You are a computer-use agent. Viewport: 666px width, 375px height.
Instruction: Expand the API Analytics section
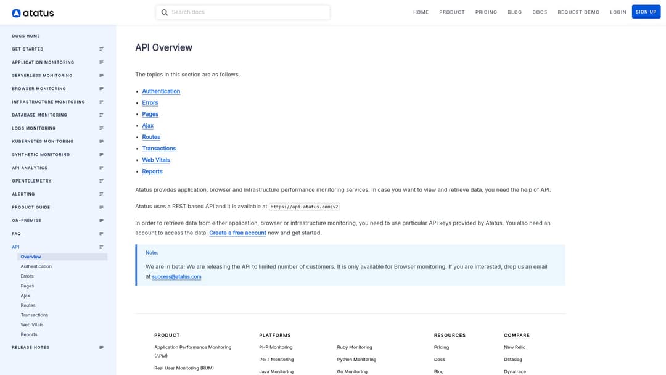pos(101,168)
